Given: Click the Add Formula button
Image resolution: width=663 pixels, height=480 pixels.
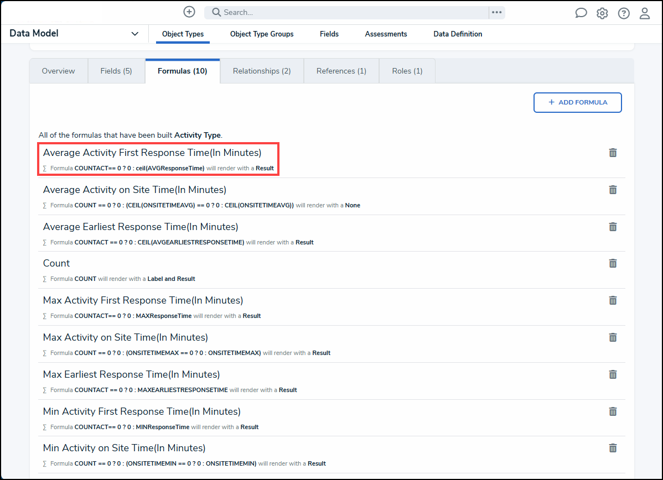Looking at the screenshot, I should [577, 102].
